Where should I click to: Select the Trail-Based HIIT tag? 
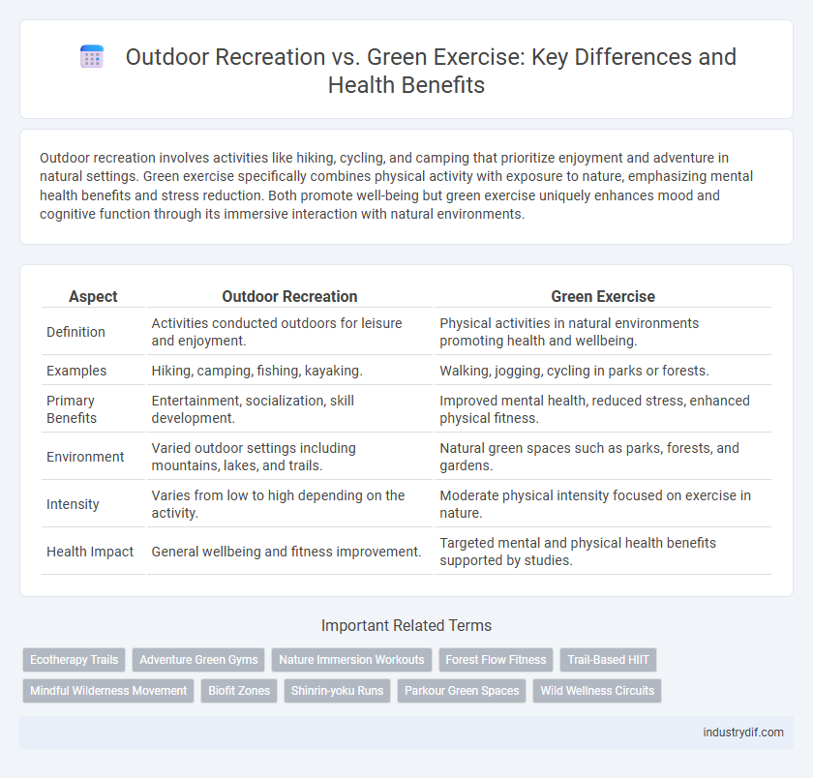point(608,660)
